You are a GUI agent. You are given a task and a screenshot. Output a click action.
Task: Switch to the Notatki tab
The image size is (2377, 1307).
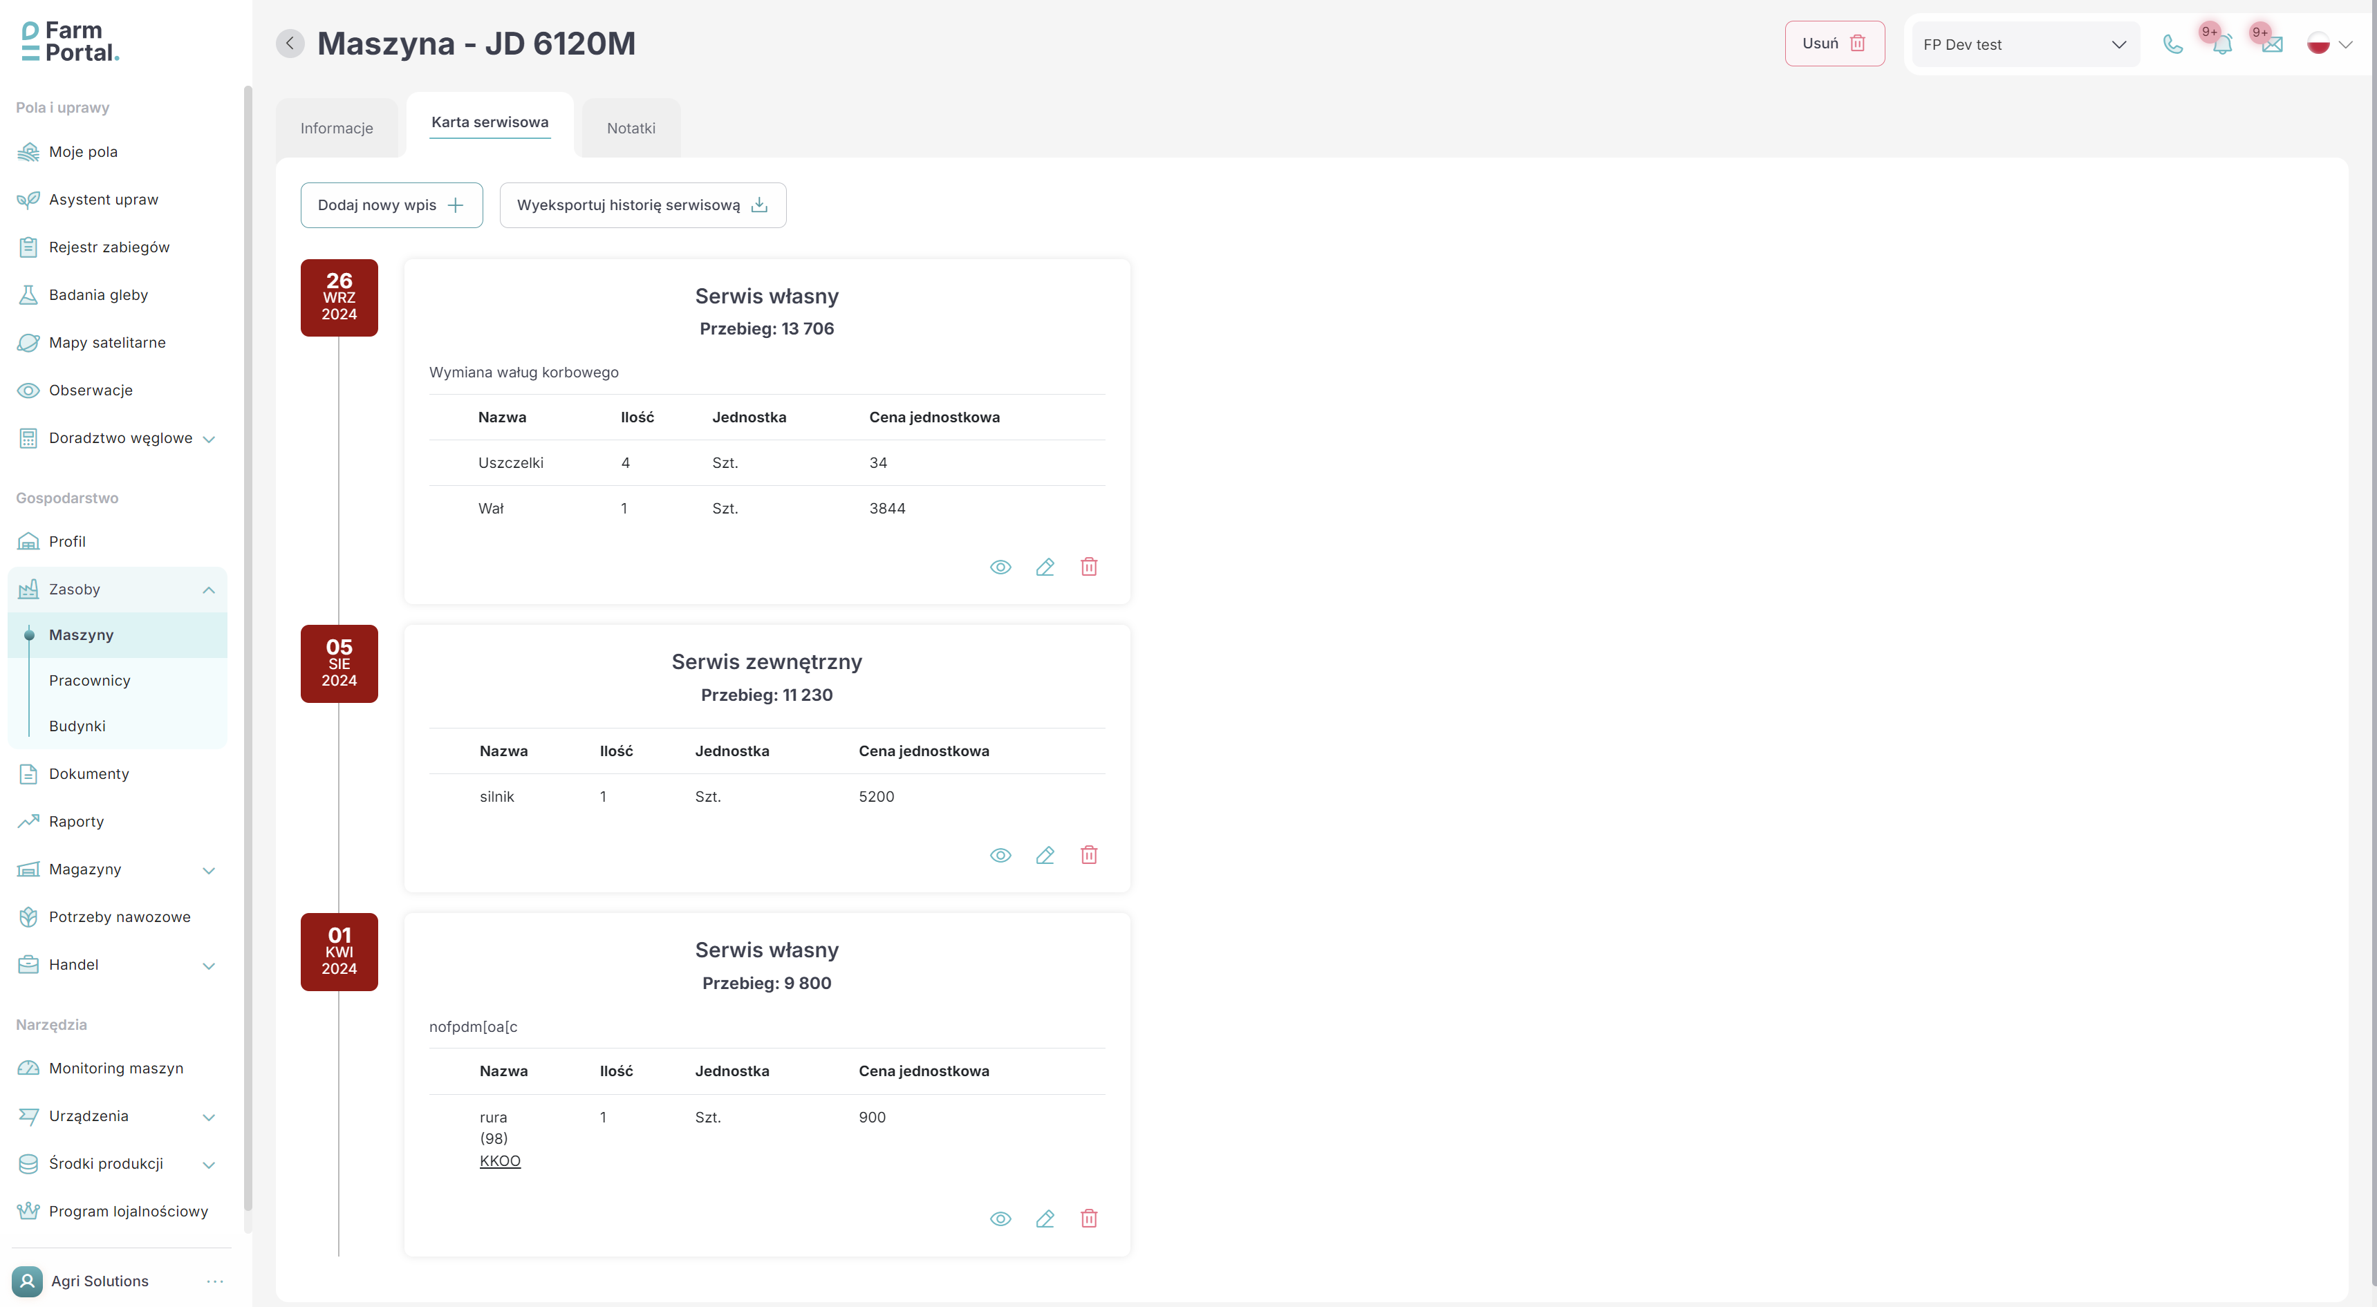pos(631,128)
